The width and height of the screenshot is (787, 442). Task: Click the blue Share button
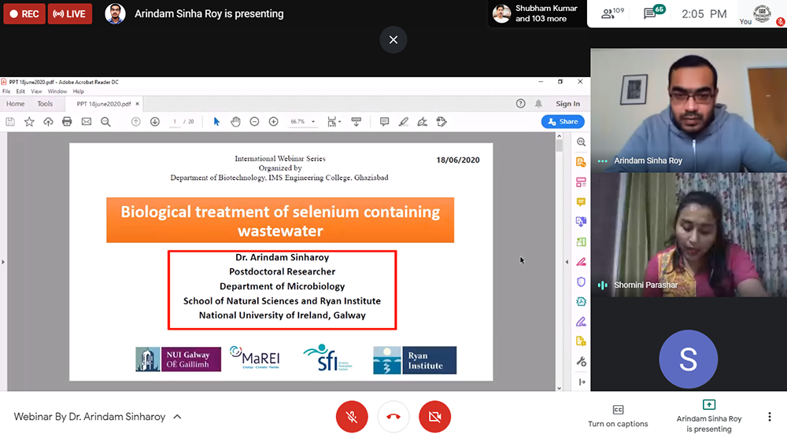point(563,122)
